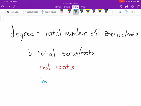Select the eraser tool
This screenshot has width=141, height=106.
click(x=62, y=11)
